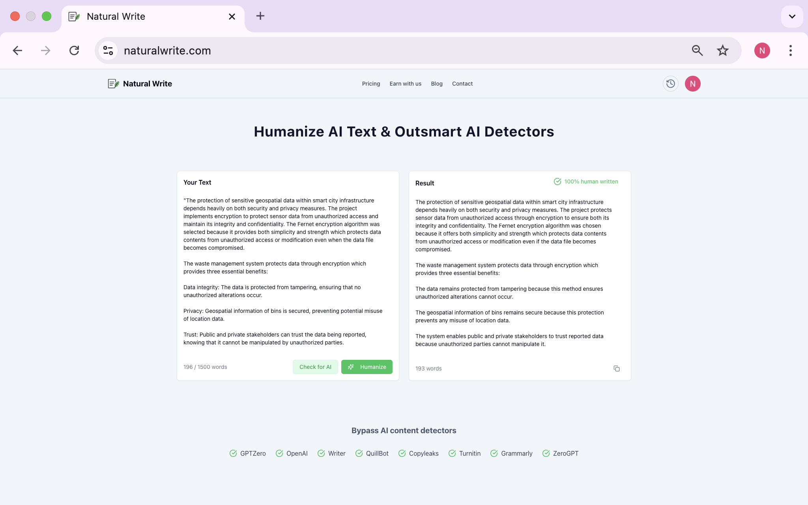Click the 'Result' heading
The image size is (808, 505).
click(x=425, y=183)
